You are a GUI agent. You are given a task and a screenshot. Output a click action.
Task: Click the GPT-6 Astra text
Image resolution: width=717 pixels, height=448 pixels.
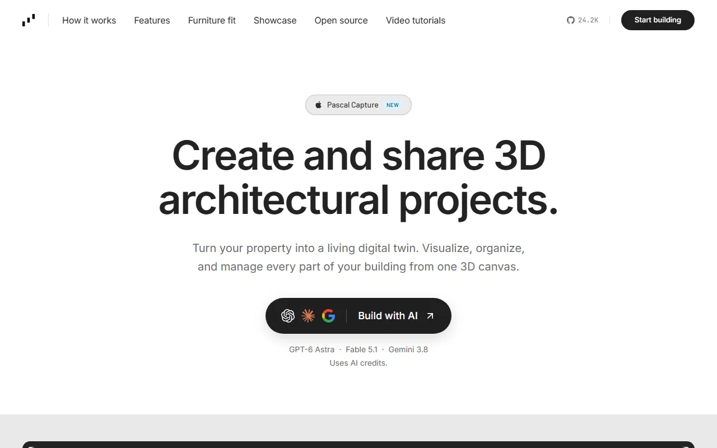pyautogui.click(x=311, y=349)
